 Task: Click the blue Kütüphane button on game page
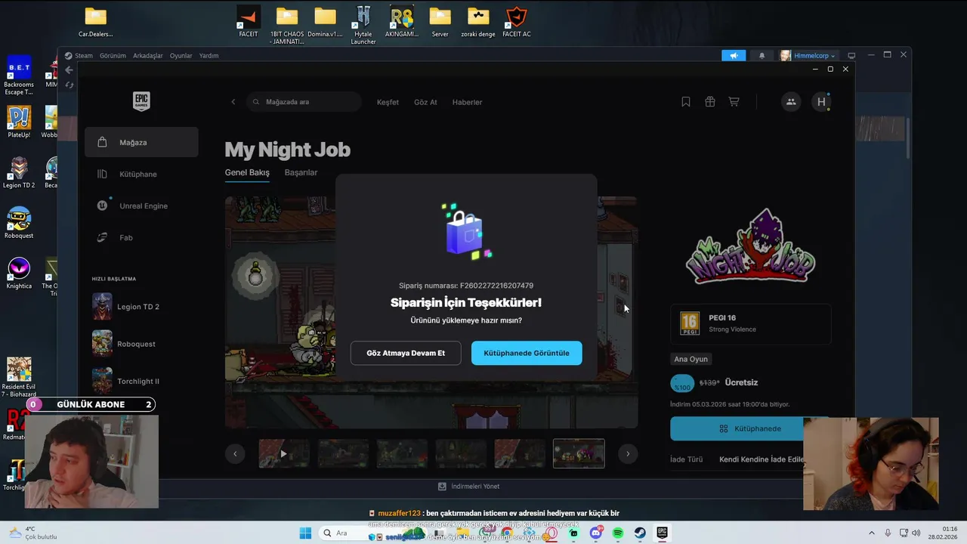(x=750, y=428)
